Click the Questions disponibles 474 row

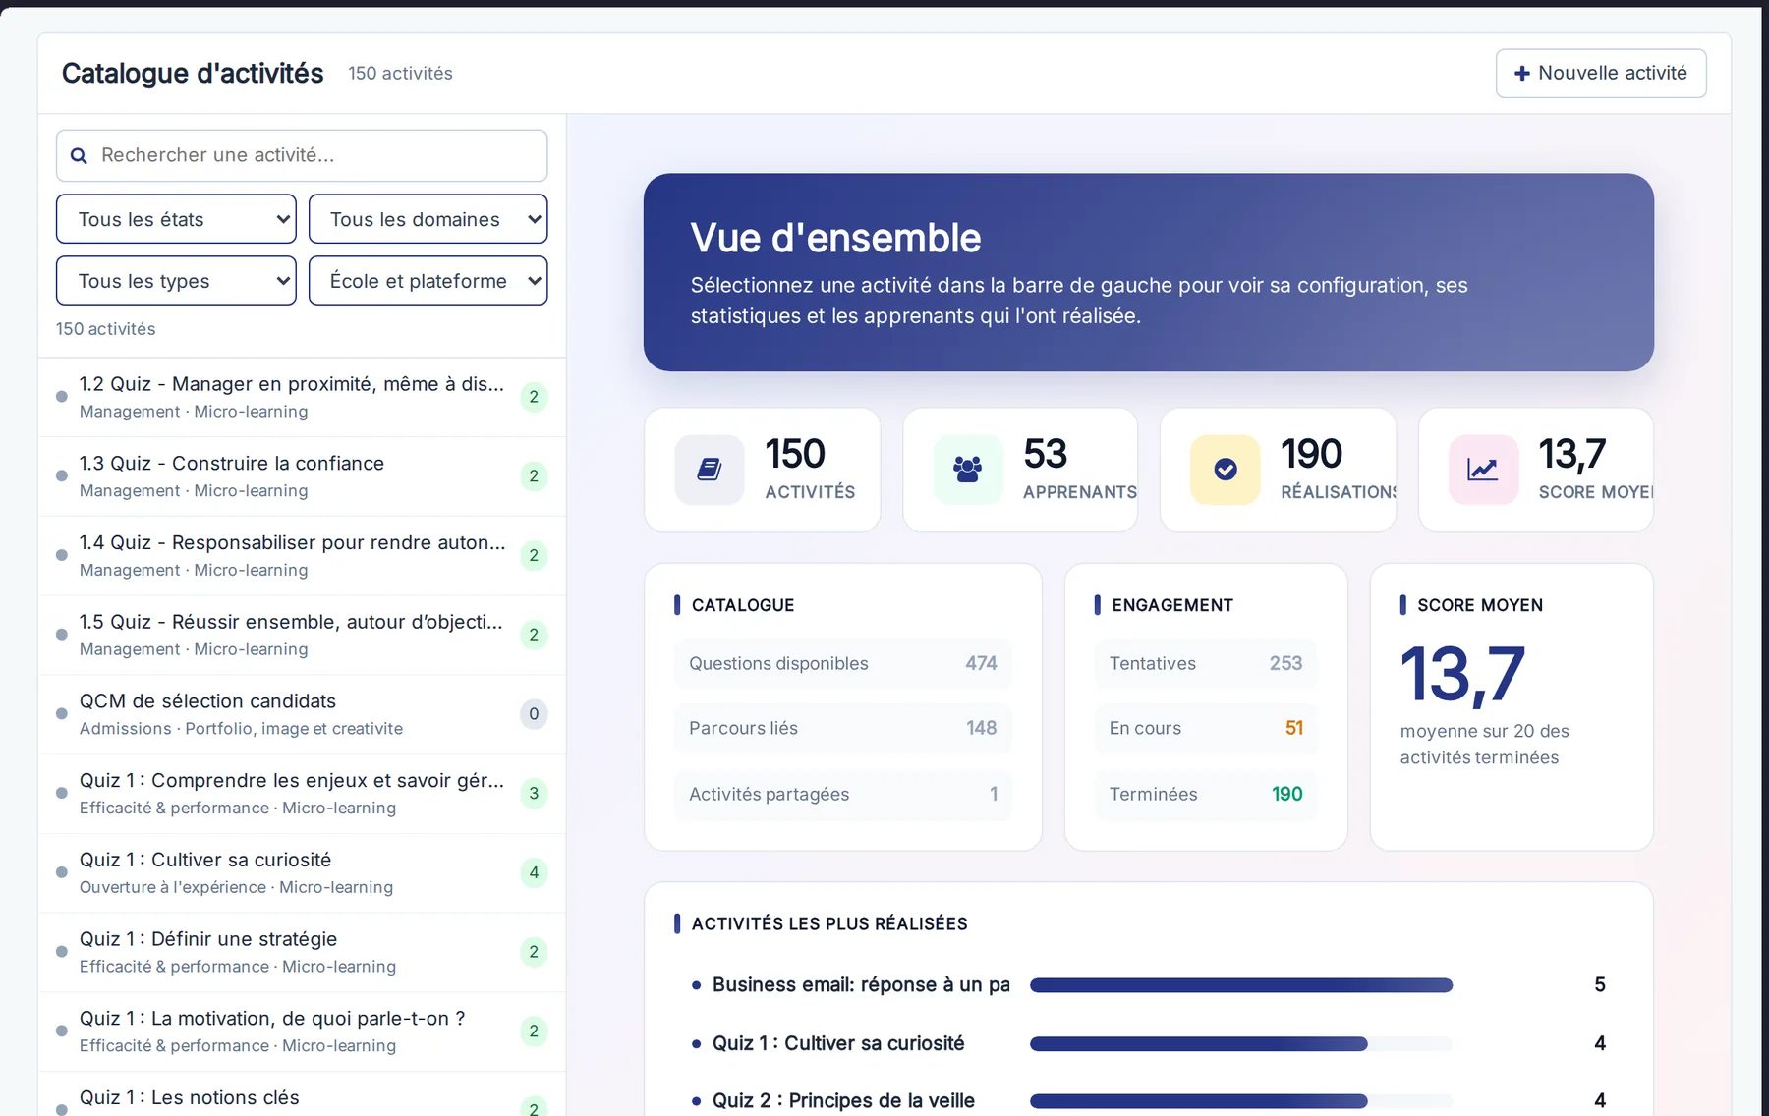click(843, 663)
